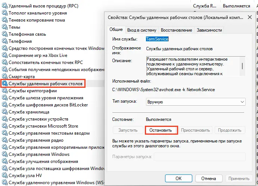Select the Зависимости tab
Viewport: 258px width, 186px height.
[x=209, y=30]
